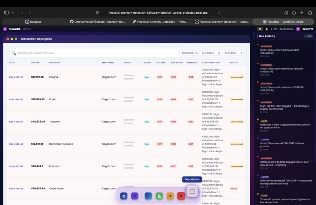Open the All Models dropdown
Image resolution: width=316 pixels, height=205 pixels.
point(189,53)
